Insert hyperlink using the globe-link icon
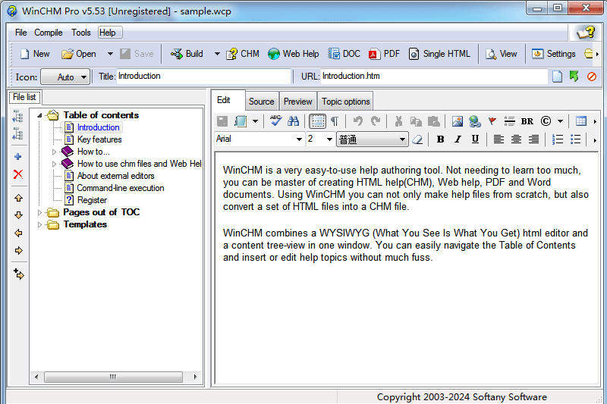Viewport: 607px width, 404px height. [475, 121]
